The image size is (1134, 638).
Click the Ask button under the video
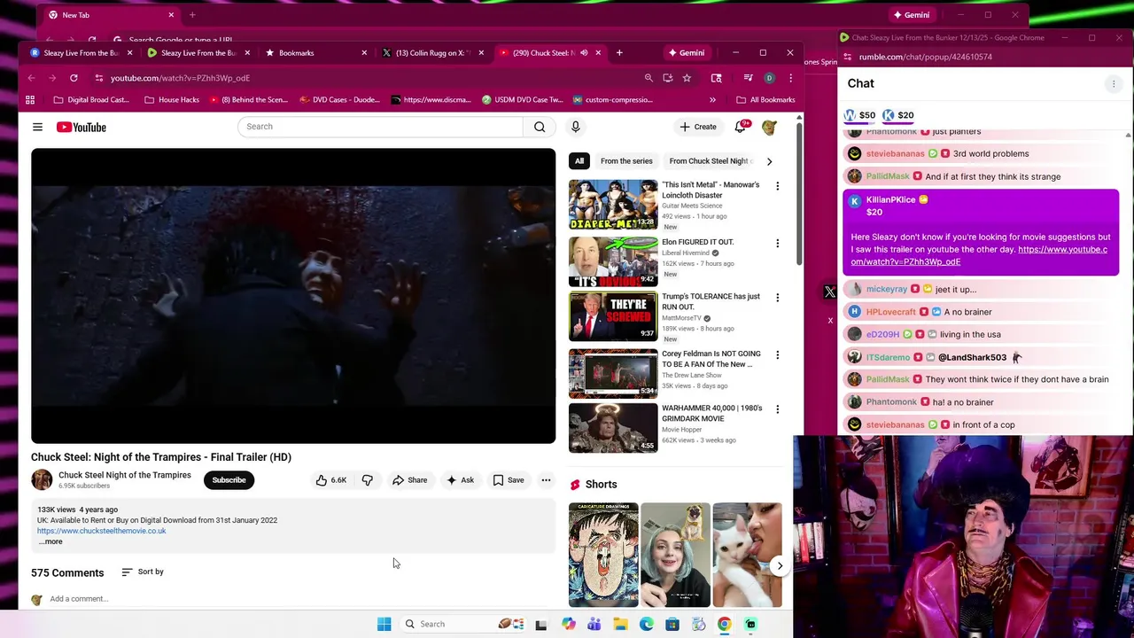460,480
